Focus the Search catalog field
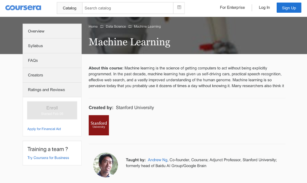The image size is (307, 183). click(x=128, y=8)
